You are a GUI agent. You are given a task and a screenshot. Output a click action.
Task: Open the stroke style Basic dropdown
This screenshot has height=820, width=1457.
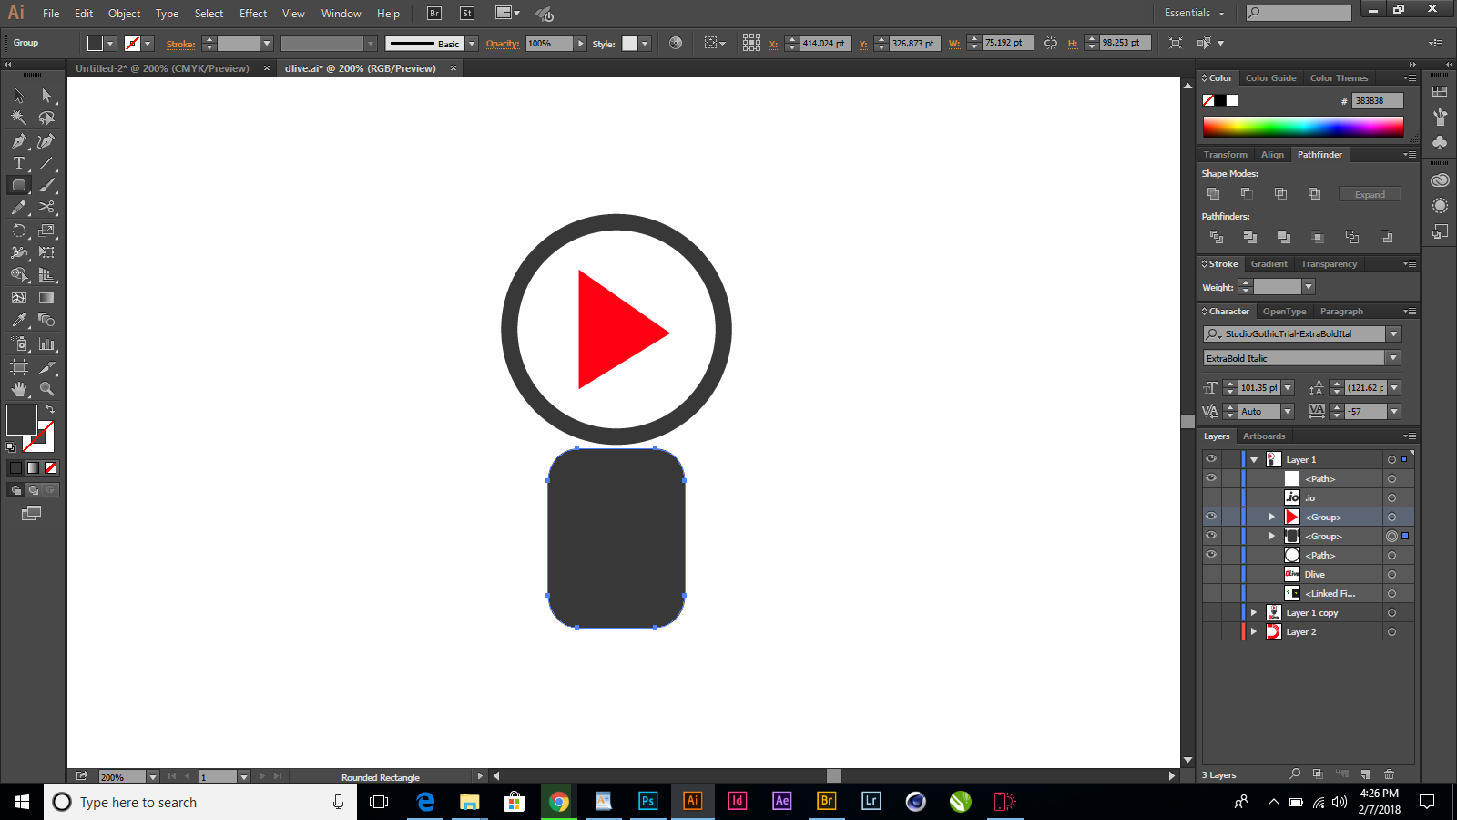tap(471, 43)
